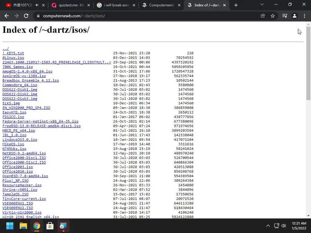311x233 pixels.
Task: Go back to previous page
Action: pos(7,16)
